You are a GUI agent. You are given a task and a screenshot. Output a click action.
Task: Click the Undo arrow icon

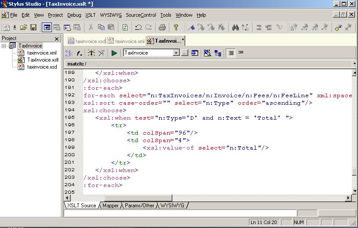click(139, 27)
